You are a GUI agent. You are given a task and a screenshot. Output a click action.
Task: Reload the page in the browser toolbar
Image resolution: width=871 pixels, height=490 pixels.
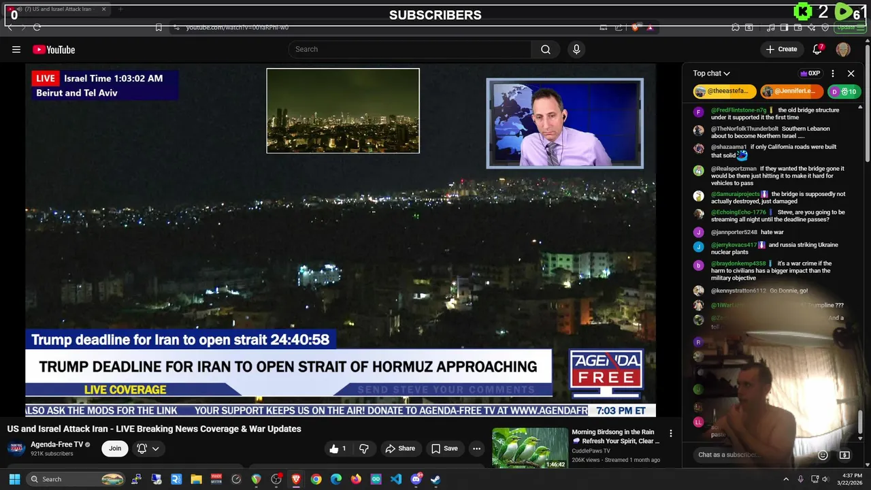(37, 27)
